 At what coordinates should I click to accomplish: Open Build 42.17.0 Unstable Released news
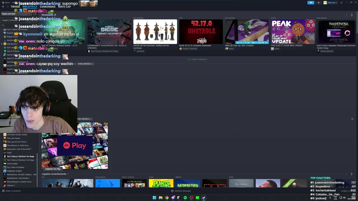(x=201, y=32)
